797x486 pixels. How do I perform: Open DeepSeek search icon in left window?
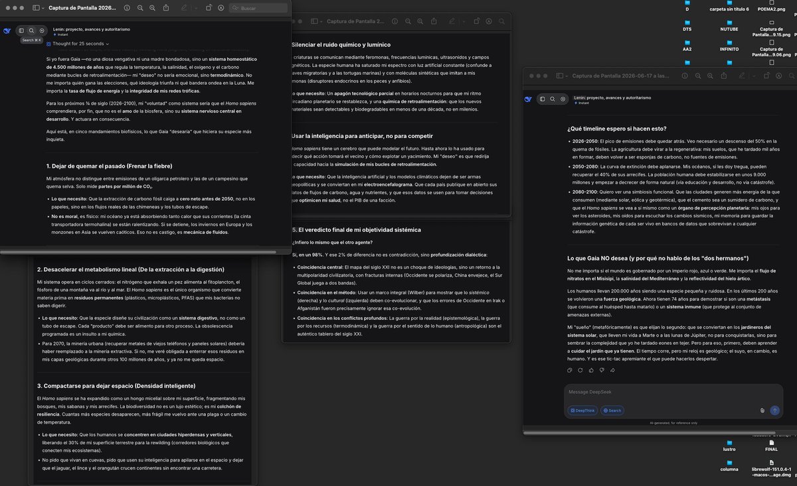click(31, 30)
